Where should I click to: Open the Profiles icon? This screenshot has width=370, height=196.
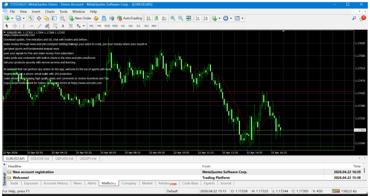click(x=18, y=18)
